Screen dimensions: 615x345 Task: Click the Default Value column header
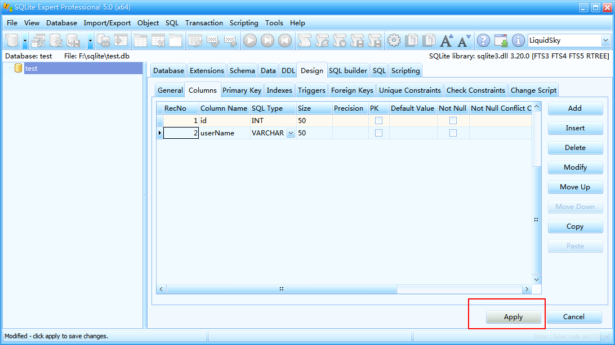click(413, 108)
